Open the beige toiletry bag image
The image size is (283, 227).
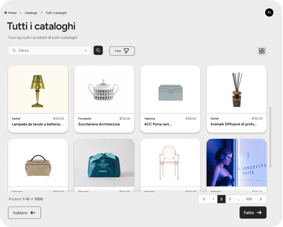pos(38,163)
